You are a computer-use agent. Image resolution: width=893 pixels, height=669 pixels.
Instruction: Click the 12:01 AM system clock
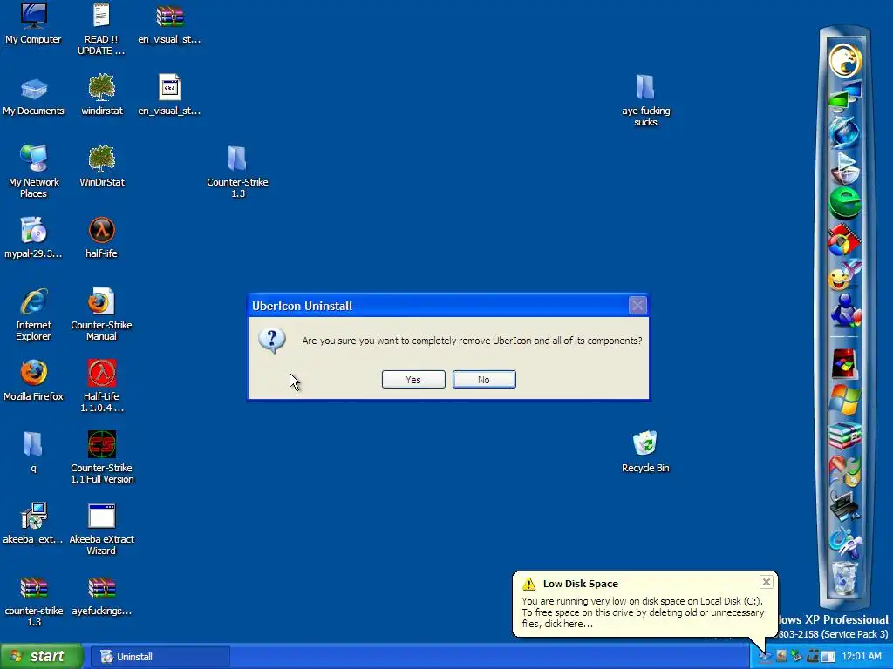861,657
